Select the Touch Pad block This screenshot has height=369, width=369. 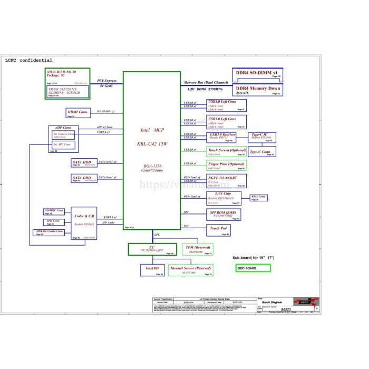pos(218,230)
